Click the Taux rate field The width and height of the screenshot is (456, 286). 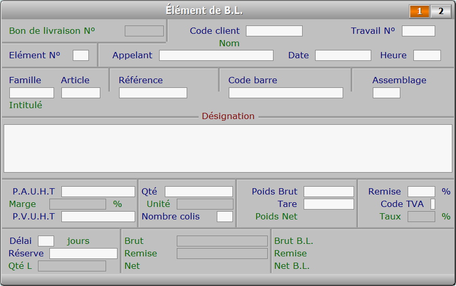[x=421, y=216]
